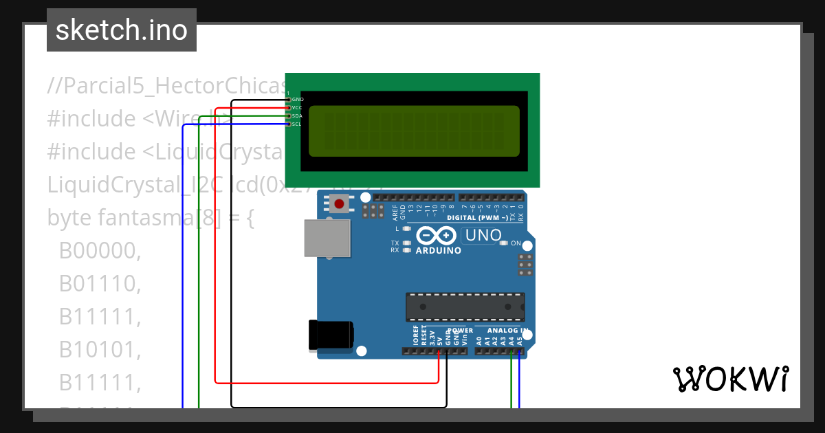
Task: Switch to the sketch.ino tab
Action: coord(121,30)
